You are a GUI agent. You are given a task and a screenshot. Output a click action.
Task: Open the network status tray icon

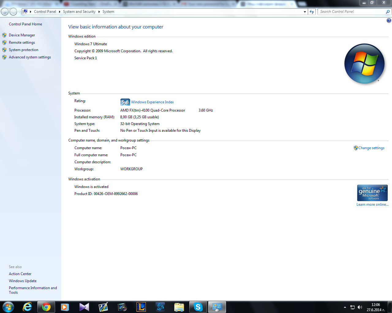(x=352, y=307)
